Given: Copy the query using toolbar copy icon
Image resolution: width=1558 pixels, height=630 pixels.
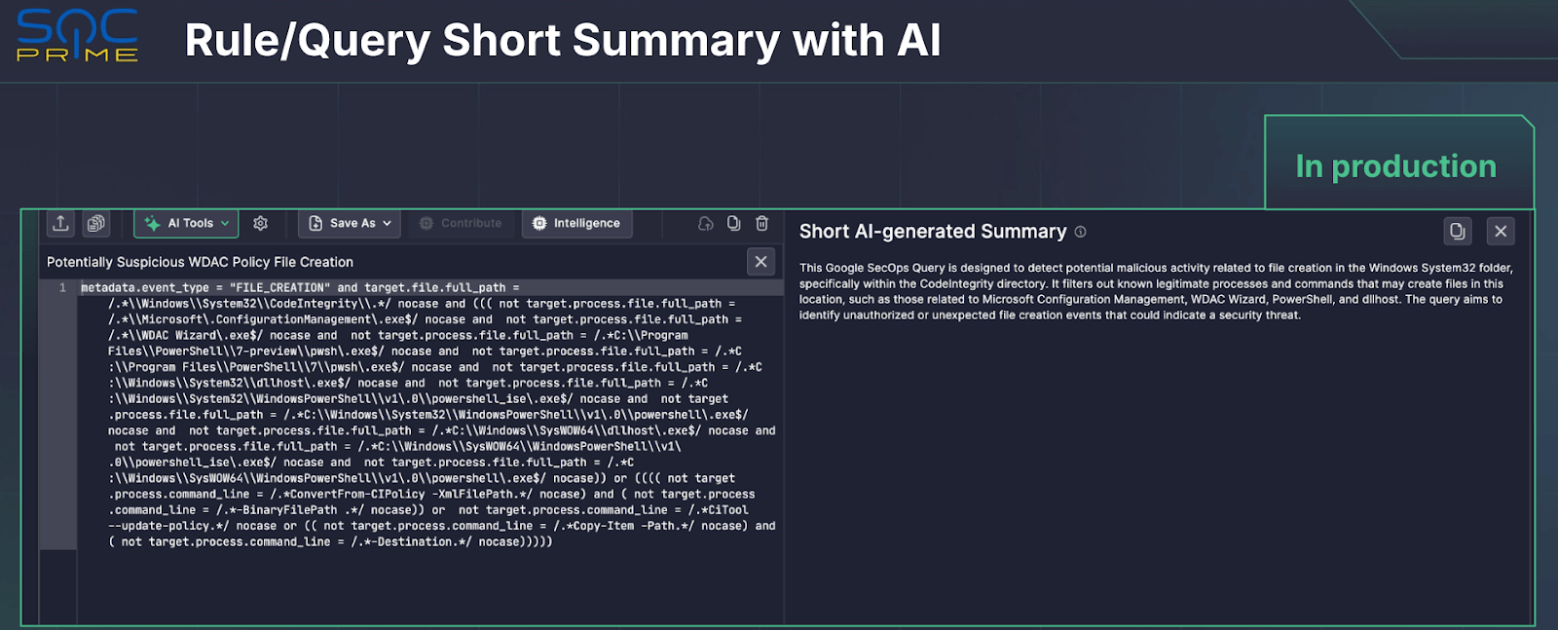Looking at the screenshot, I should (734, 223).
